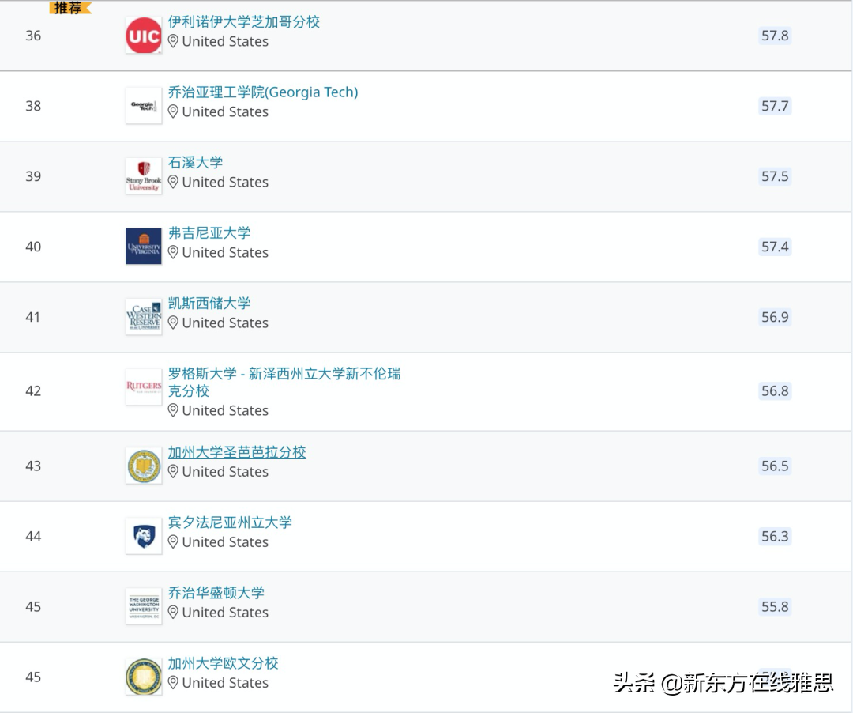Image resolution: width=853 pixels, height=713 pixels.
Task: Select the George Washington University logo
Action: 142,606
